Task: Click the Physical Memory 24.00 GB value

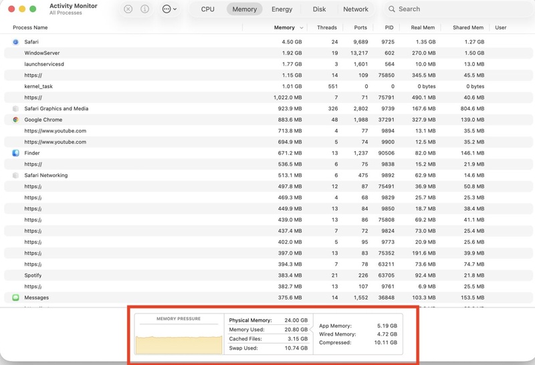Action: tap(296, 320)
